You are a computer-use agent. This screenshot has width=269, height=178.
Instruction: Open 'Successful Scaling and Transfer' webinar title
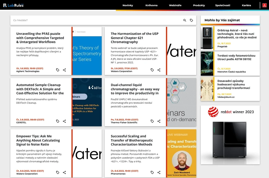click(x=132, y=140)
